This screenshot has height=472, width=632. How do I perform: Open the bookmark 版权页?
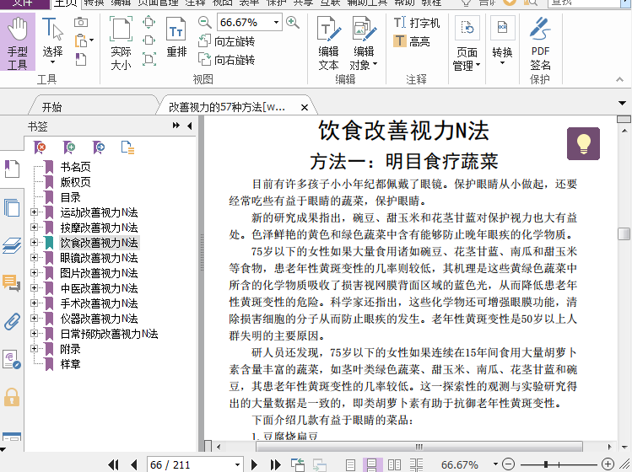(75, 182)
